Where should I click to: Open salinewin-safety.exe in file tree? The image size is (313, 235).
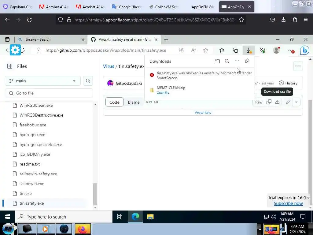tap(38, 174)
